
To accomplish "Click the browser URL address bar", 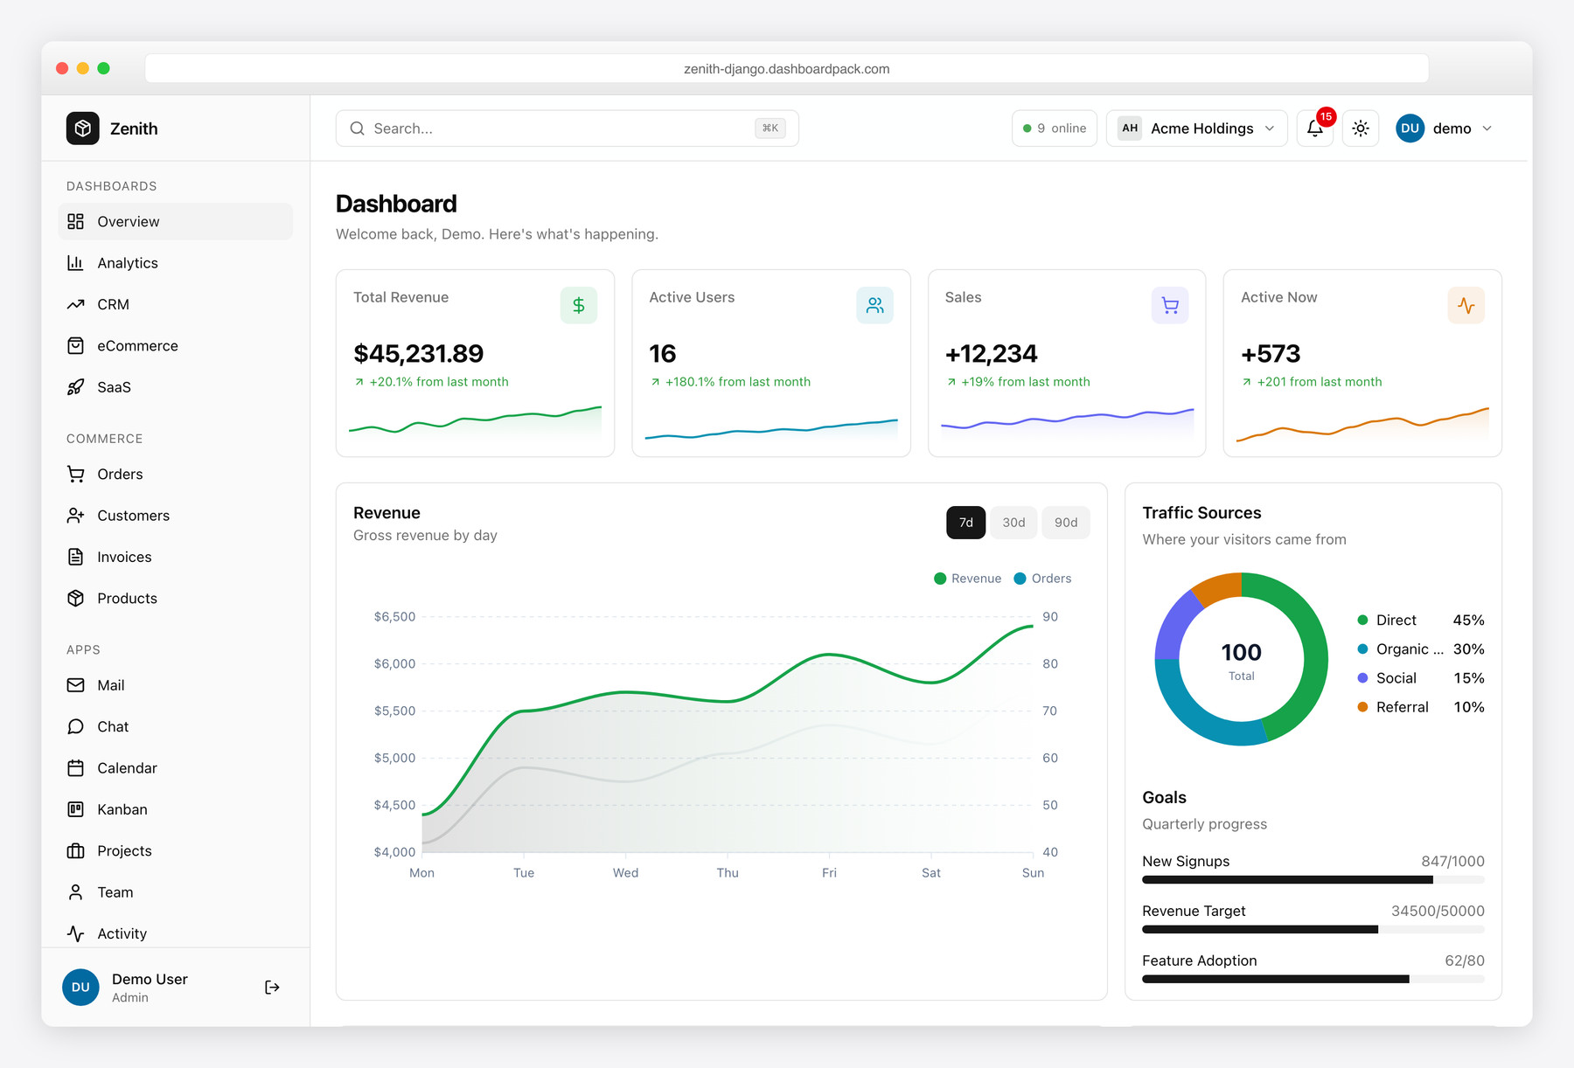I will click(x=787, y=69).
